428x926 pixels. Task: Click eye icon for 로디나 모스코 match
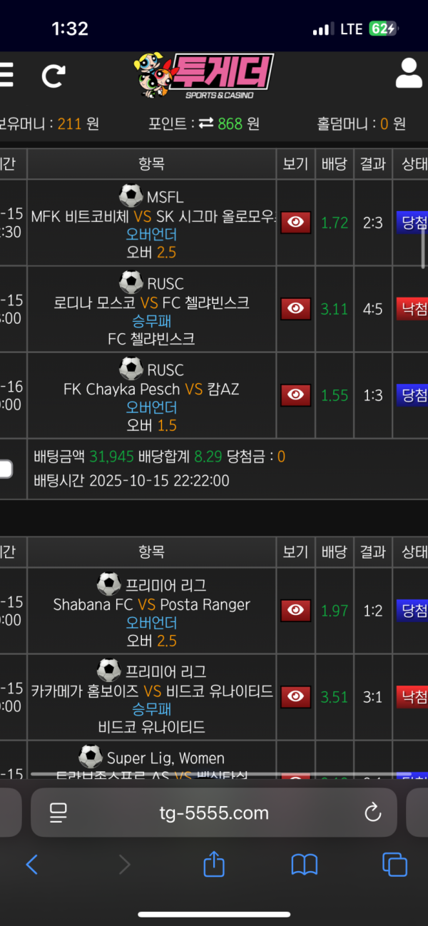295,309
